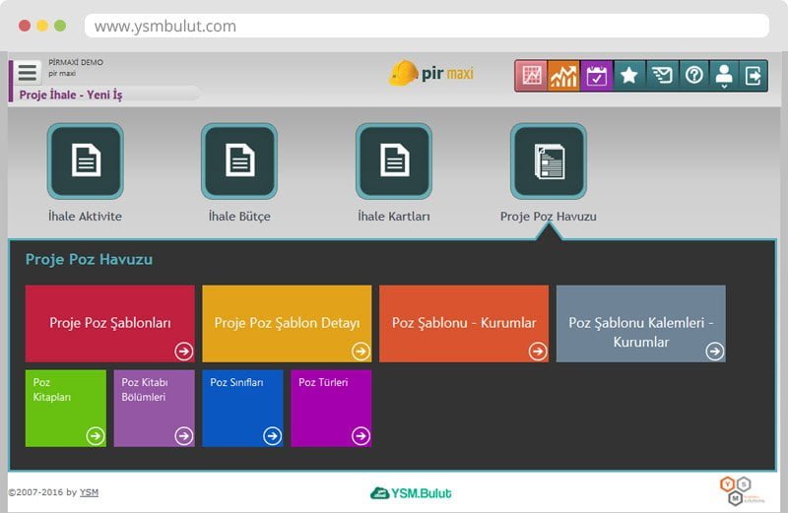Open the hamburger menu
Screen dimensions: 788x513
[28, 72]
